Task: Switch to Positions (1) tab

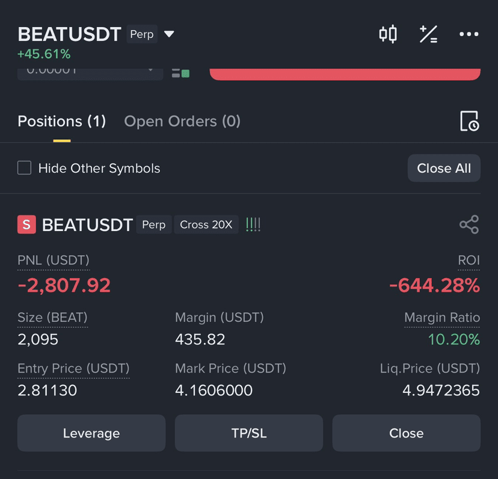Action: [x=61, y=121]
